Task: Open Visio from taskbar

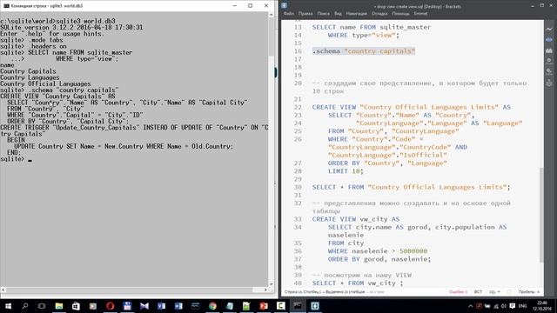Action: click(x=161, y=306)
